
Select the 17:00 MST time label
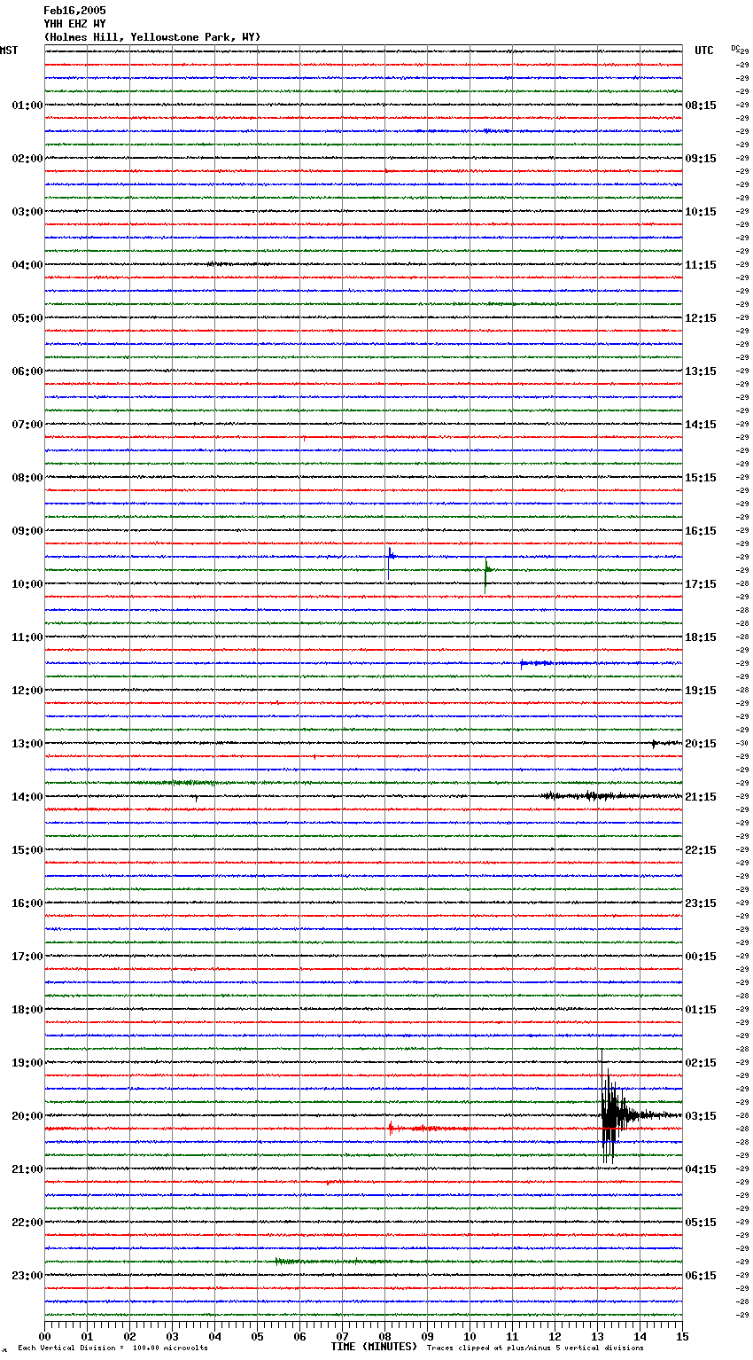(27, 957)
